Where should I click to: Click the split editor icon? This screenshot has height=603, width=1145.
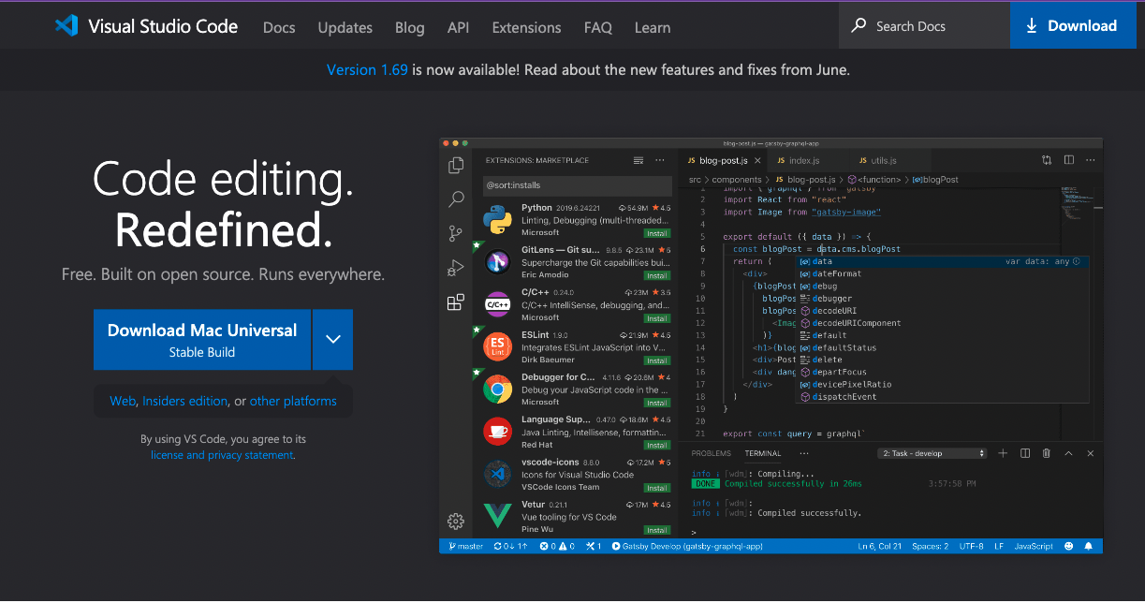[1068, 160]
